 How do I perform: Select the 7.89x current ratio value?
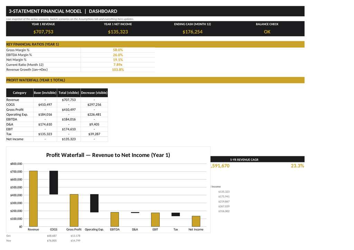[x=118, y=64]
